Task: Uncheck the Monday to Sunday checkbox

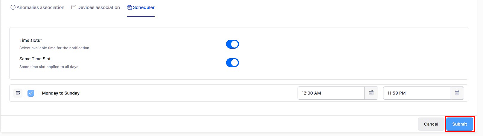Action: pos(31,93)
